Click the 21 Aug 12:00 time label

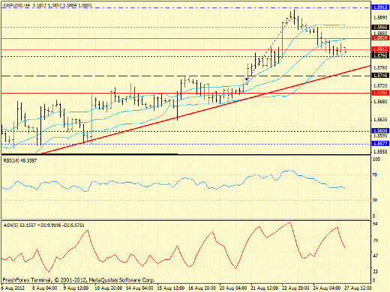pos(265,288)
